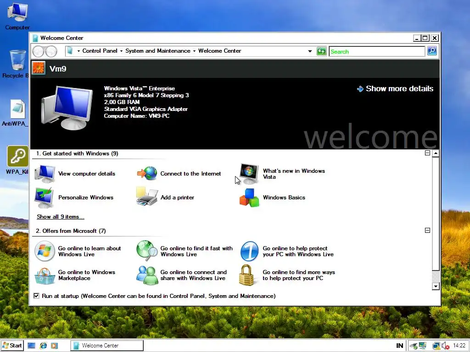The height and width of the screenshot is (352, 470).
Task: Collapse the Get started with Windows section
Action: pos(427,153)
